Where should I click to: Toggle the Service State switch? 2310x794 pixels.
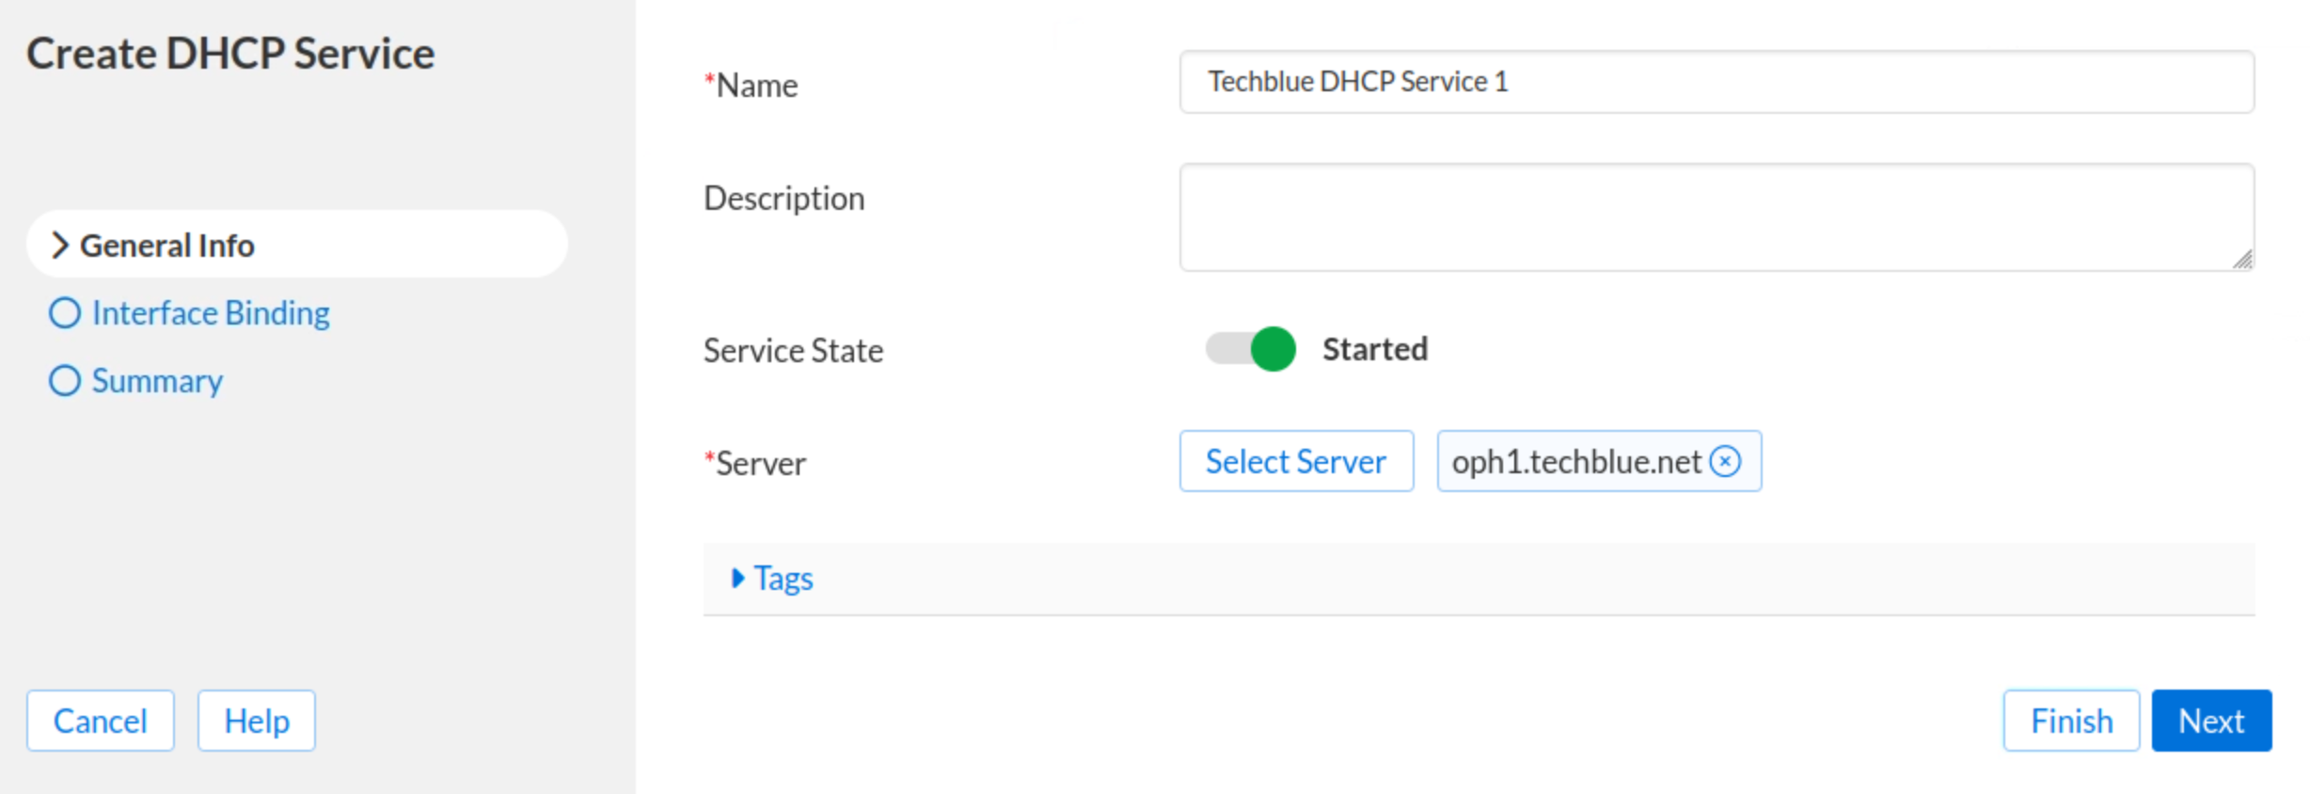1251,349
